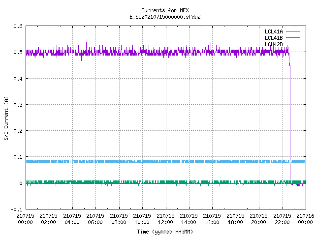Click the y-axis tick value 0

pos(21,183)
